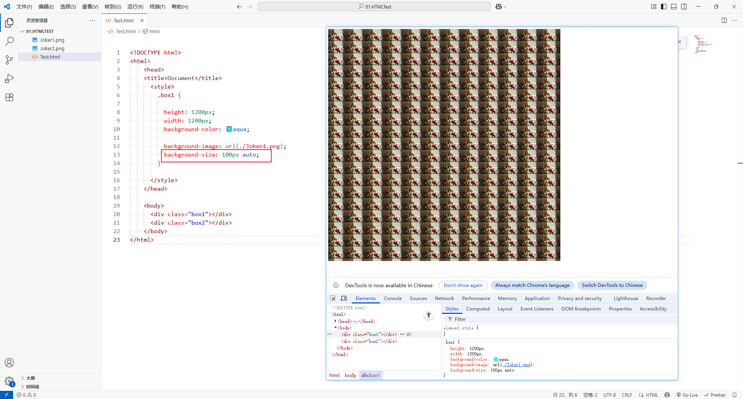Open the Source Control view

point(9,60)
